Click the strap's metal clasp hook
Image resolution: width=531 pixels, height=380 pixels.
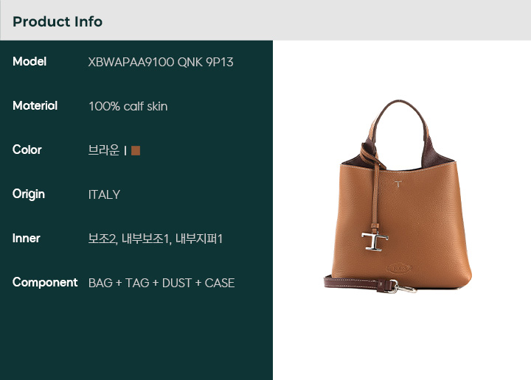pos(403,287)
